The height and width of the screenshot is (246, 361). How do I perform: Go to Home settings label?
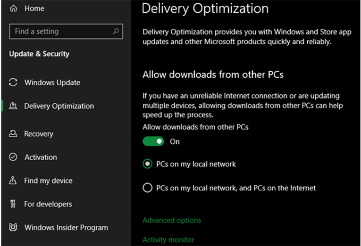tap(34, 8)
